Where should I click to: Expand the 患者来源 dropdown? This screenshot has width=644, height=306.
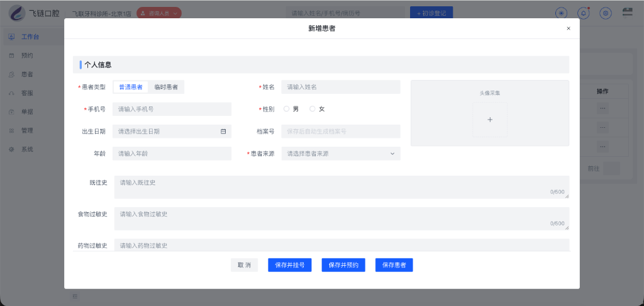click(x=341, y=154)
